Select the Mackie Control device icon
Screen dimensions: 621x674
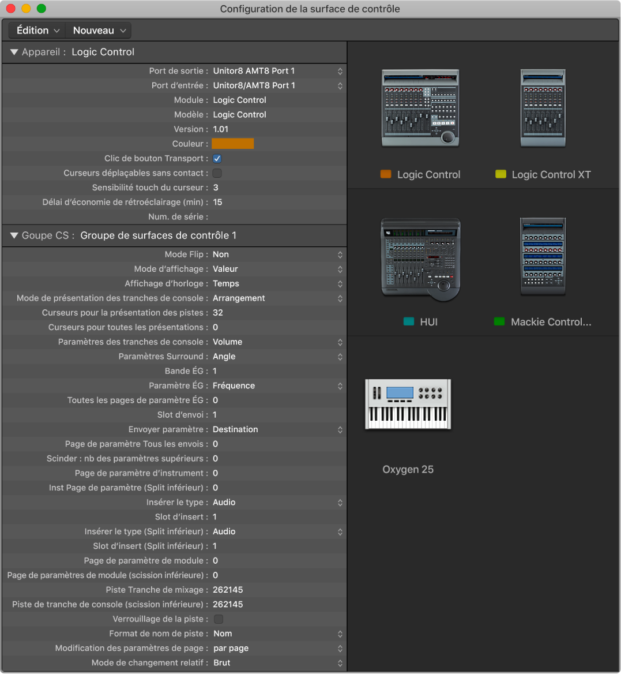pos(543,257)
